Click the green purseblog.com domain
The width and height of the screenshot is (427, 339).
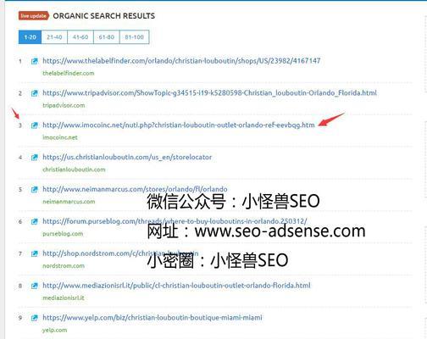(x=63, y=234)
